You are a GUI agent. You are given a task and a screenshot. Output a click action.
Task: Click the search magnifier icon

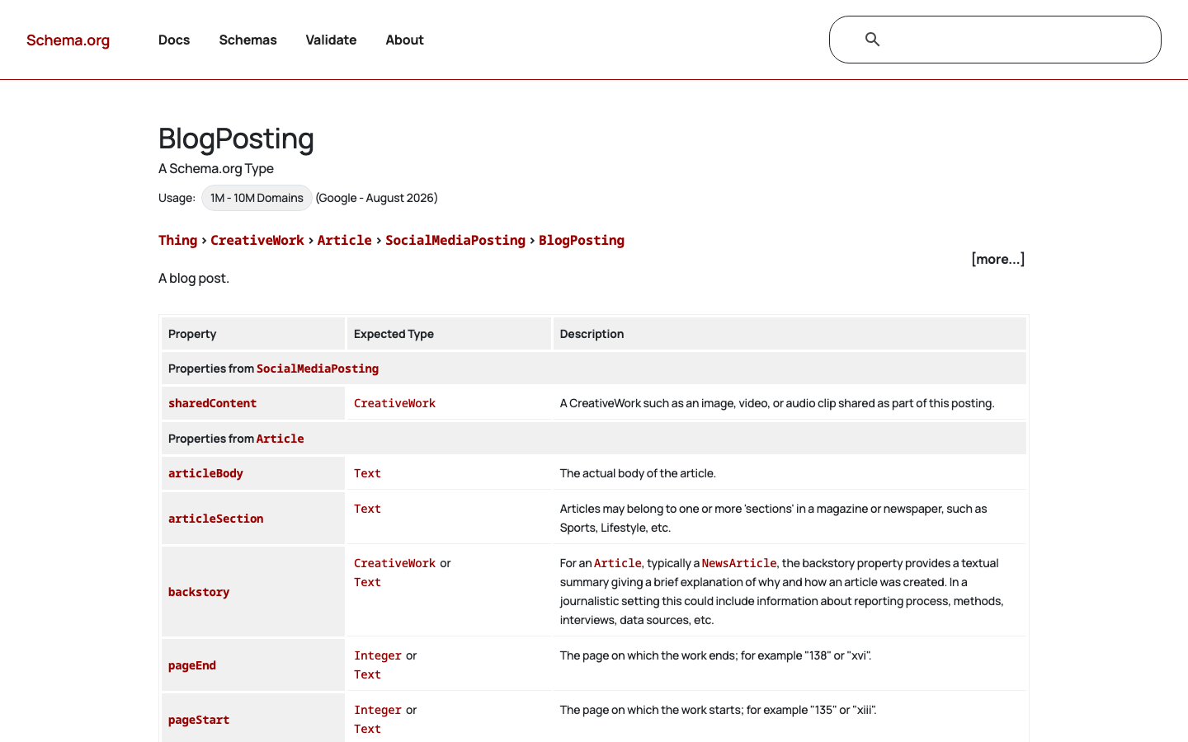point(872,40)
